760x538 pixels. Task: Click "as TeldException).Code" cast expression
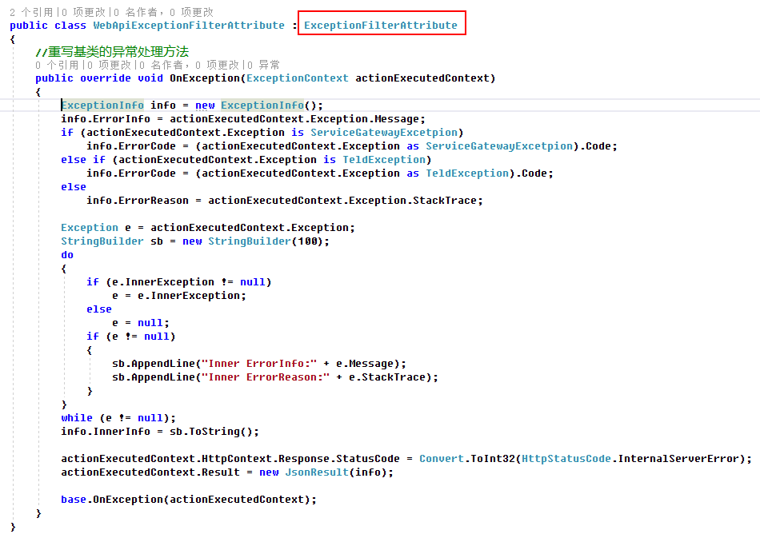[477, 173]
